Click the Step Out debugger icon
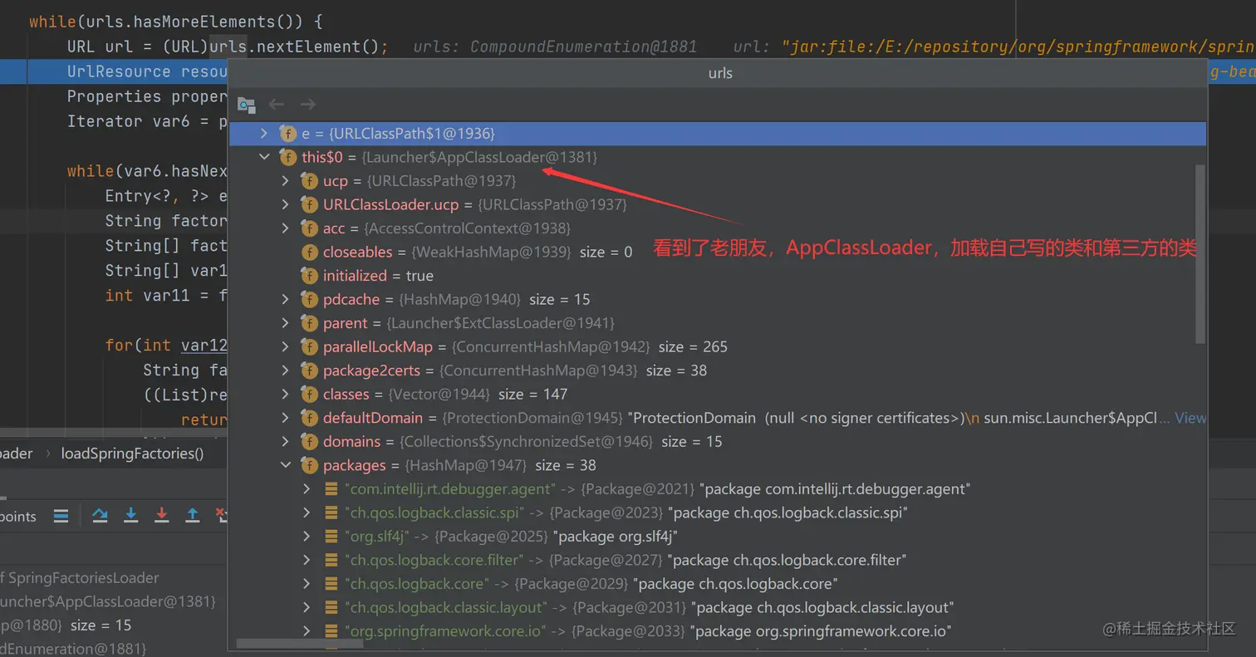The image size is (1256, 657). coord(192,515)
